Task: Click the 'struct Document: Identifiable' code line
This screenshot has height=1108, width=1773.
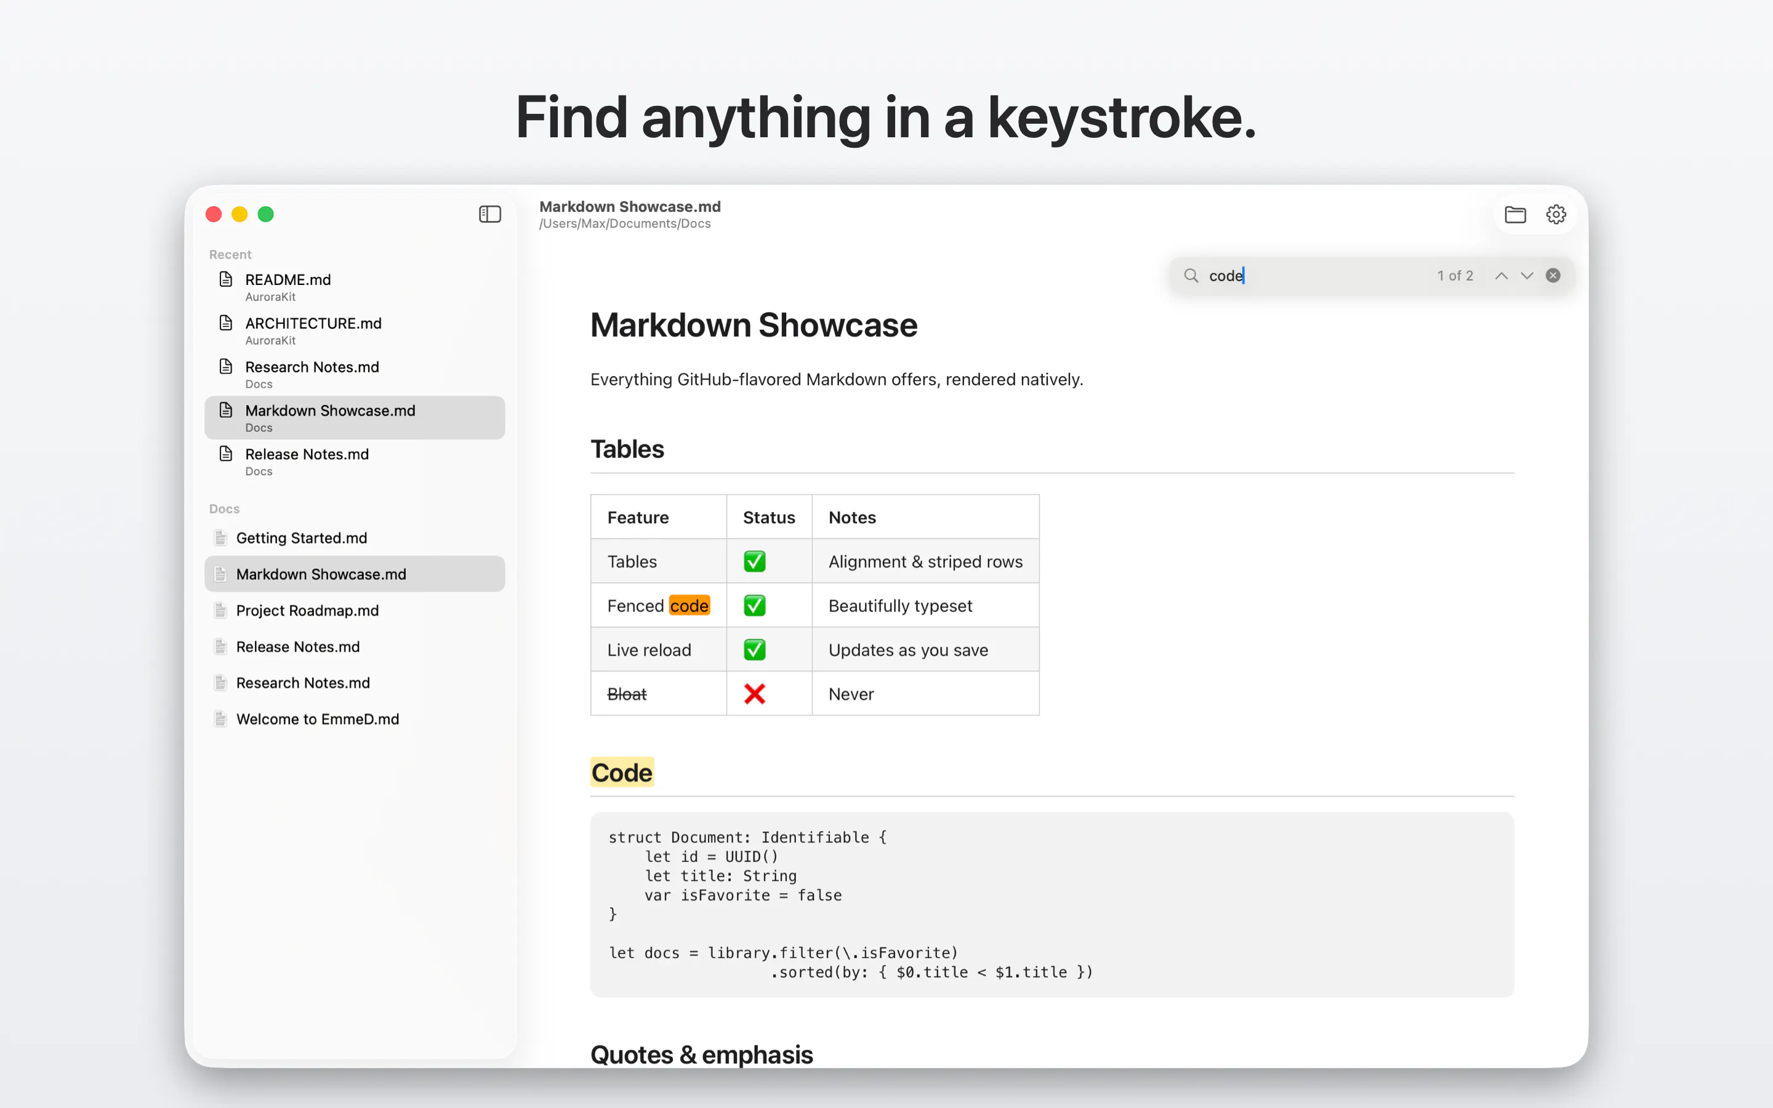Action: [747, 837]
